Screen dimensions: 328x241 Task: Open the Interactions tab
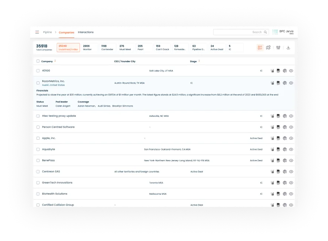(x=86, y=32)
